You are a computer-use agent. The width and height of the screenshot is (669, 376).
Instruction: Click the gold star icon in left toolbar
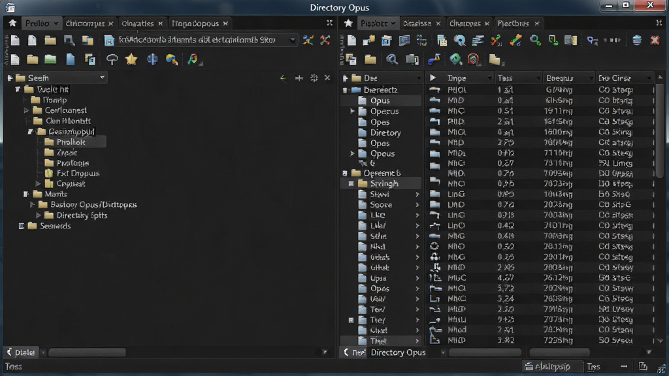131,59
